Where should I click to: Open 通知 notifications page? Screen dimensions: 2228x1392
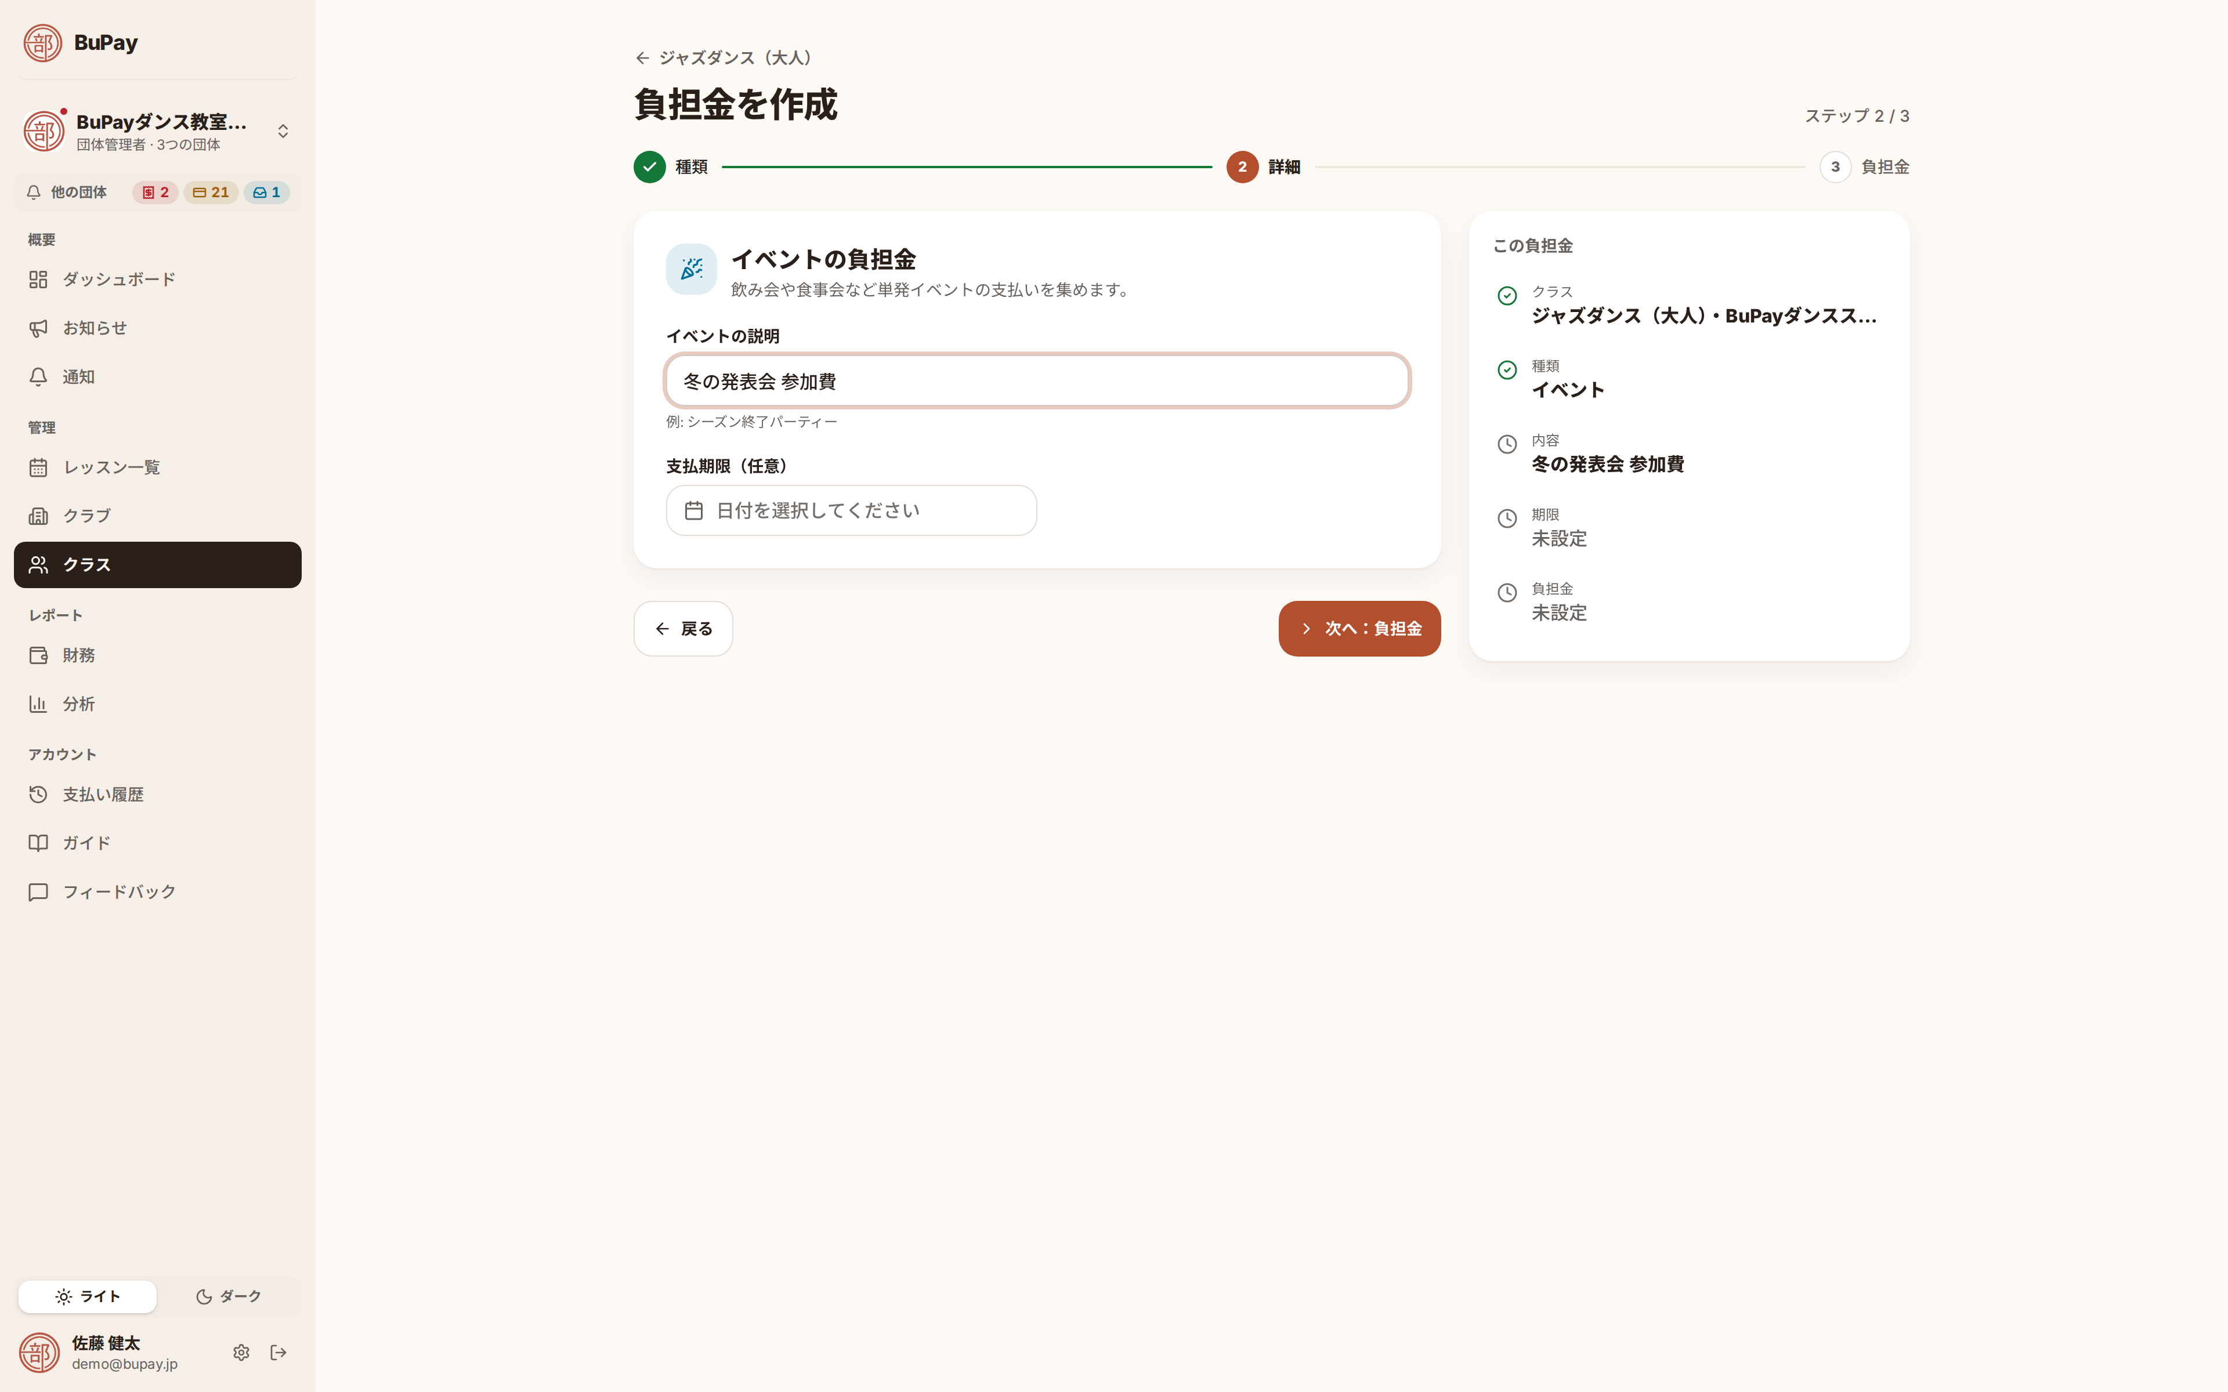point(157,376)
